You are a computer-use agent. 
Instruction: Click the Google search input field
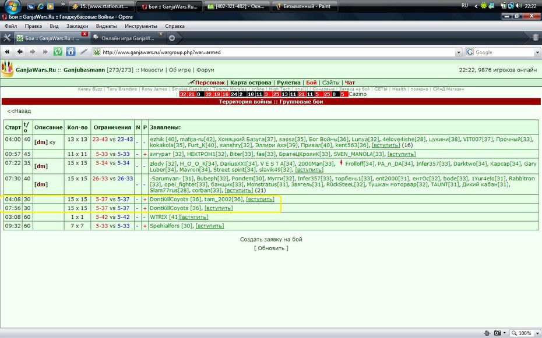tap(504, 52)
